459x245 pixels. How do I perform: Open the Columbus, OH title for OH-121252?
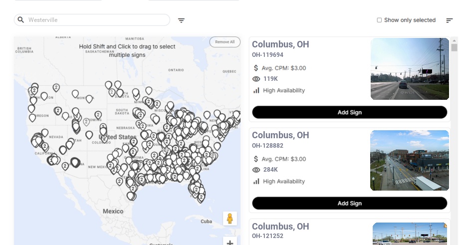[280, 227]
